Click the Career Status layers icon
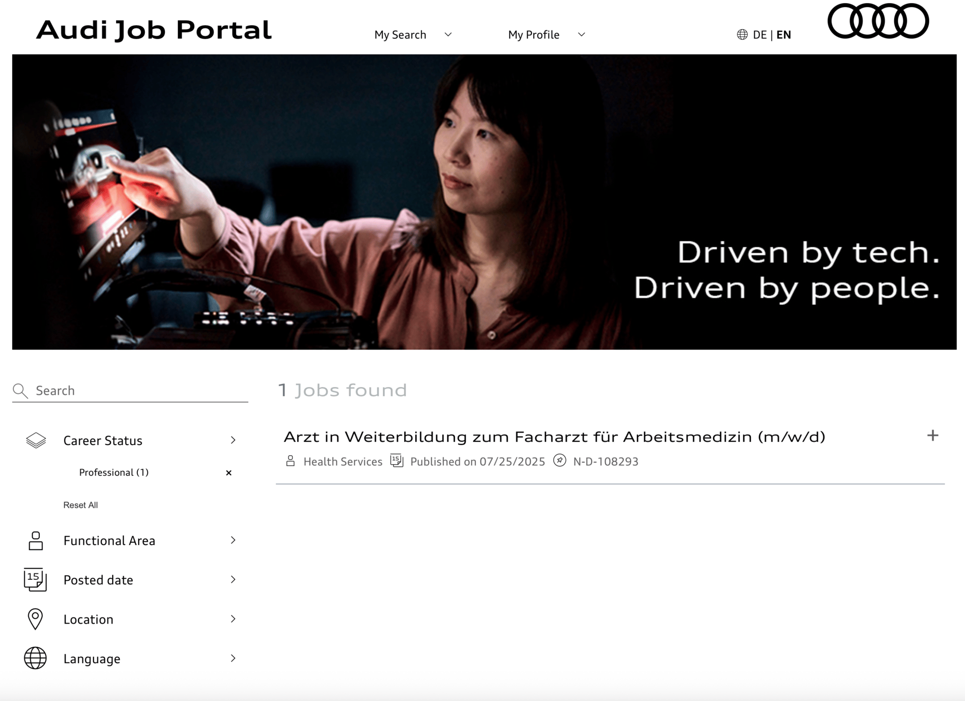 (36, 441)
